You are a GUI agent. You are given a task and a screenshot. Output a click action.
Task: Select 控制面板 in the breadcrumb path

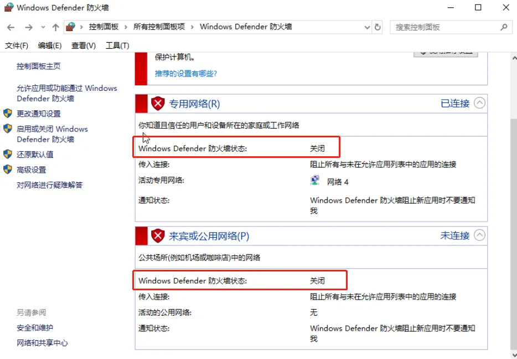(x=104, y=27)
